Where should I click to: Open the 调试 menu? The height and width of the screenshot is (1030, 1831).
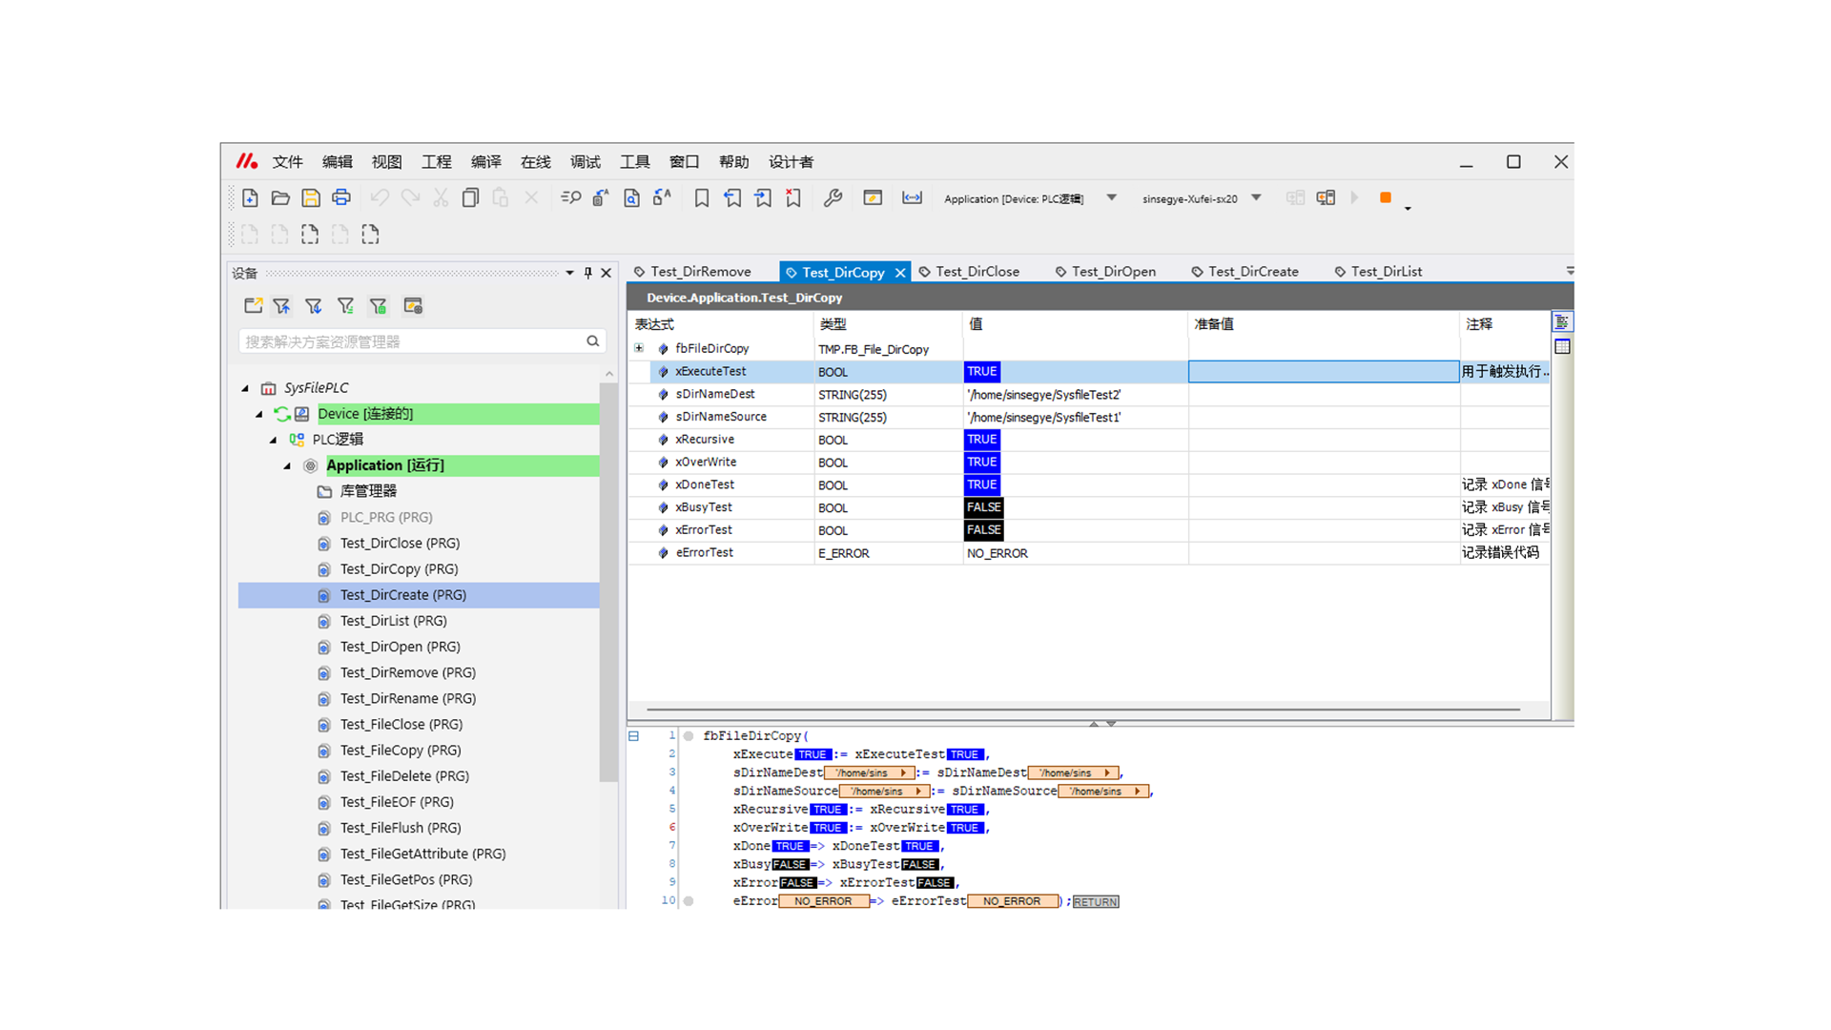(x=585, y=162)
